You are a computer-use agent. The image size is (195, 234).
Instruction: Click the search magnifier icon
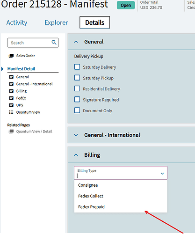pos(54,42)
